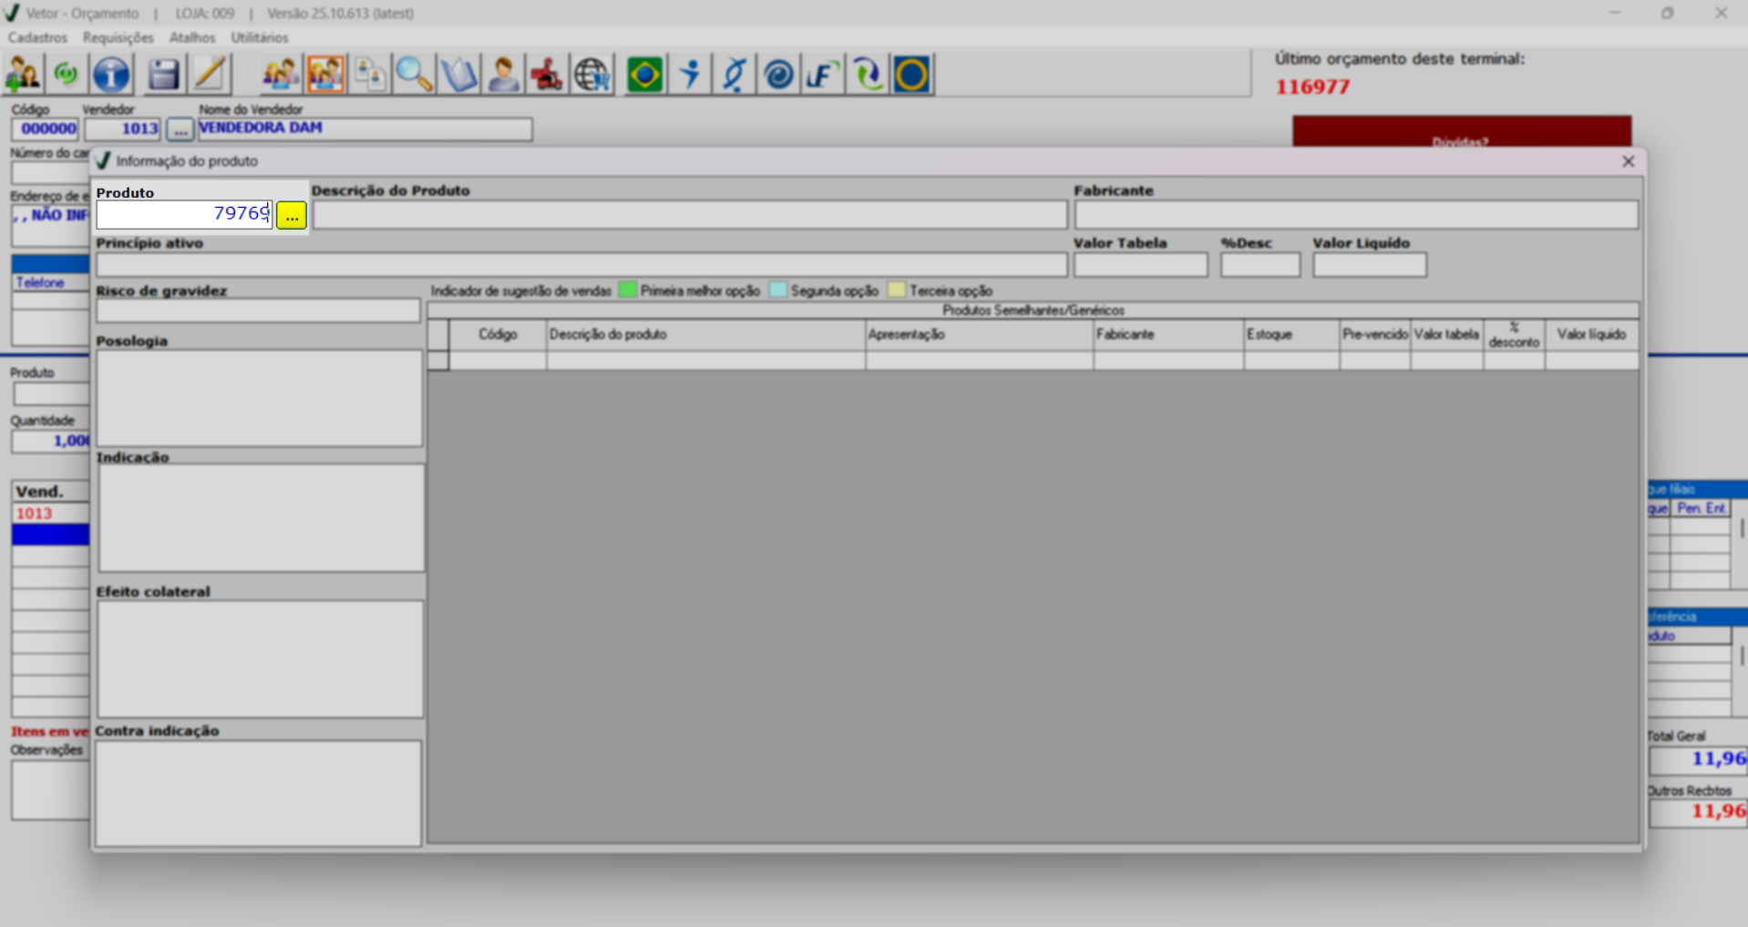1748x927 pixels.
Task: Click the pencil edit icon
Action: (210, 75)
